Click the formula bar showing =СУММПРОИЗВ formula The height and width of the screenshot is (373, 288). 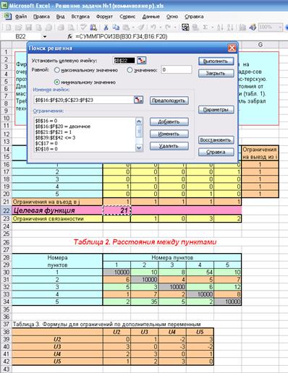click(181, 37)
